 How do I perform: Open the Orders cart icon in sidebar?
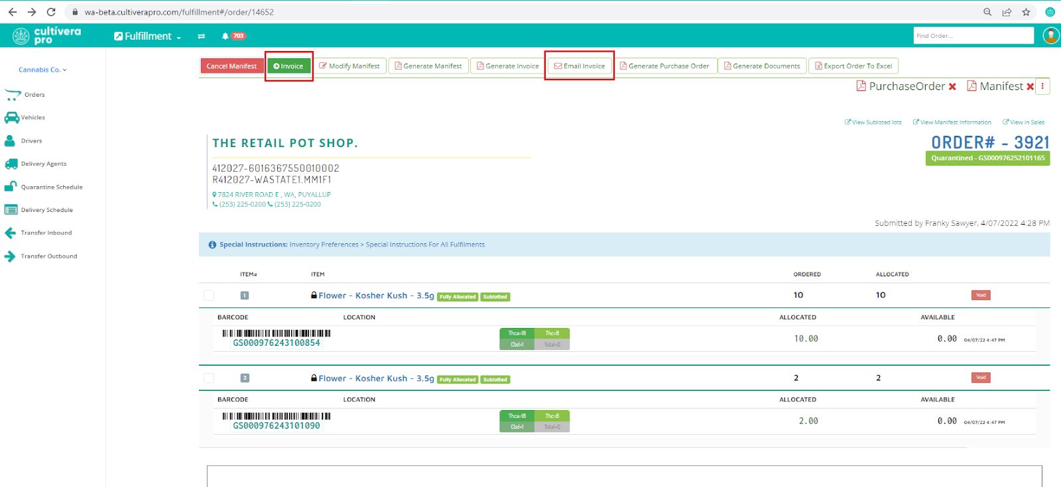13,95
